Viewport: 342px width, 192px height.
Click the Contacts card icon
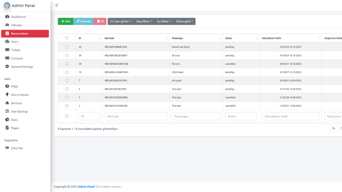click(7, 58)
